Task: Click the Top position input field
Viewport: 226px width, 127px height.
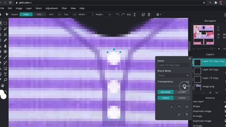Action: (x=73, y=14)
